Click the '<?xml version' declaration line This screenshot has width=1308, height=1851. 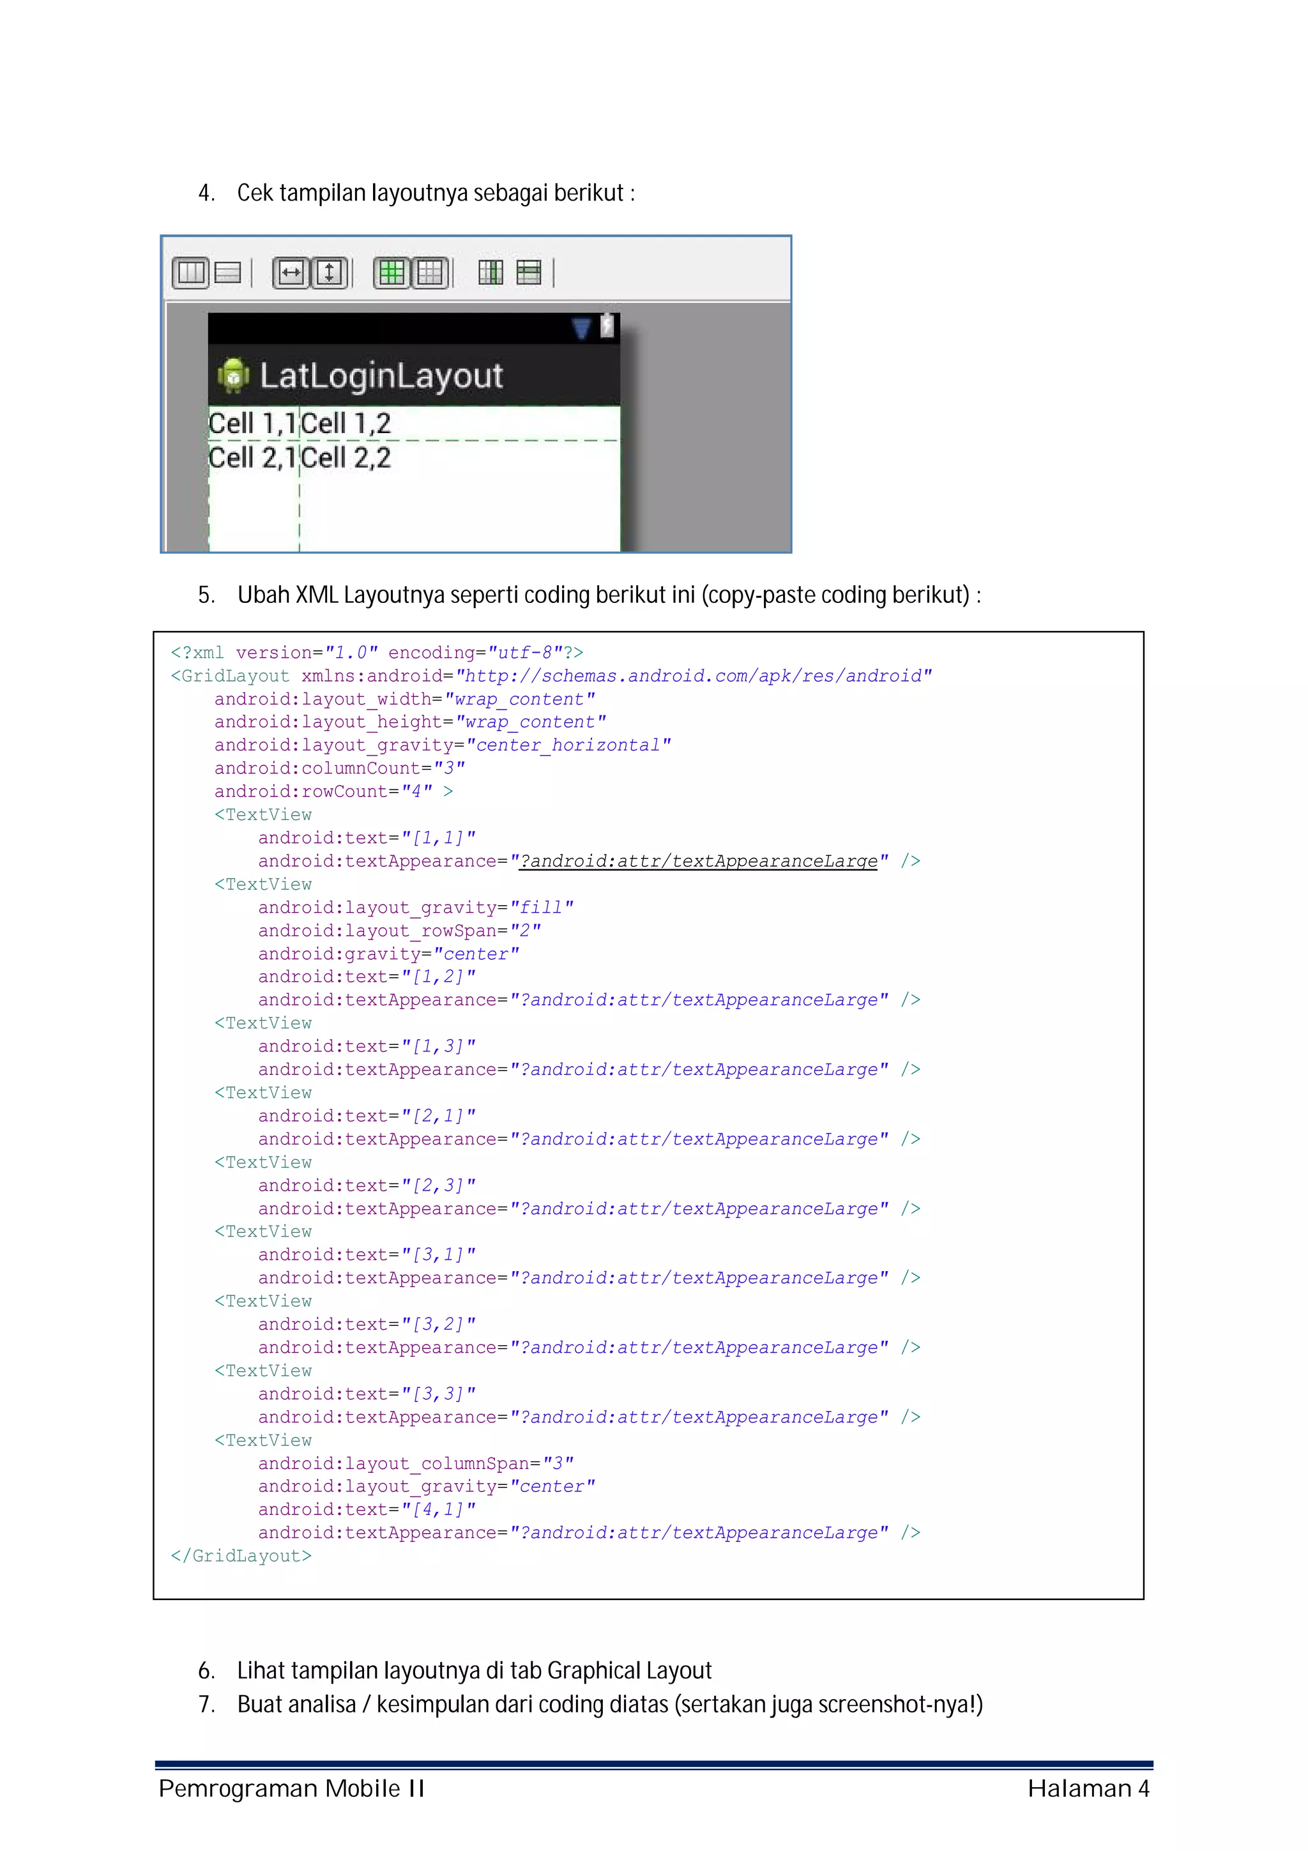(x=377, y=653)
